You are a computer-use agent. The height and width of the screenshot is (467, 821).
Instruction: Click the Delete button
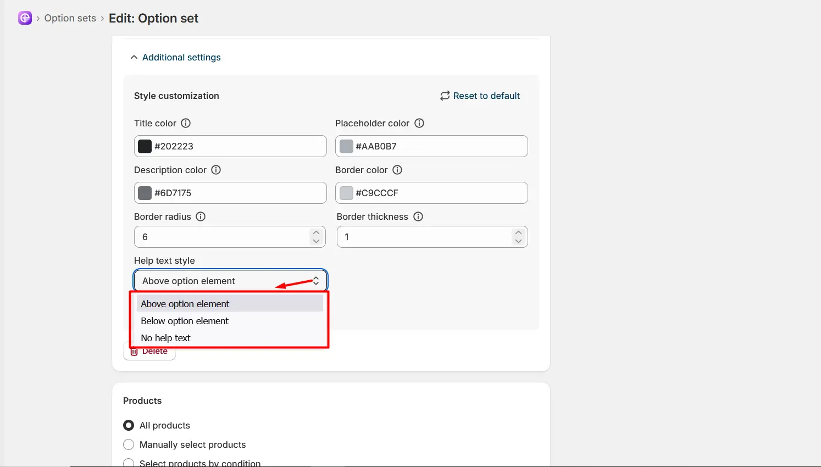point(149,351)
